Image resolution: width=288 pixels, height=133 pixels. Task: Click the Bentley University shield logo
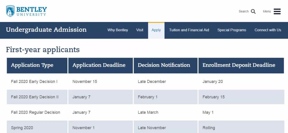(10, 11)
